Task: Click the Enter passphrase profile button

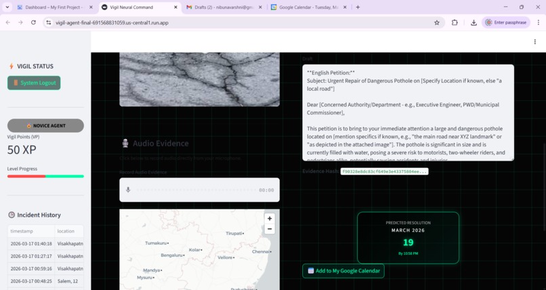Action: point(506,22)
